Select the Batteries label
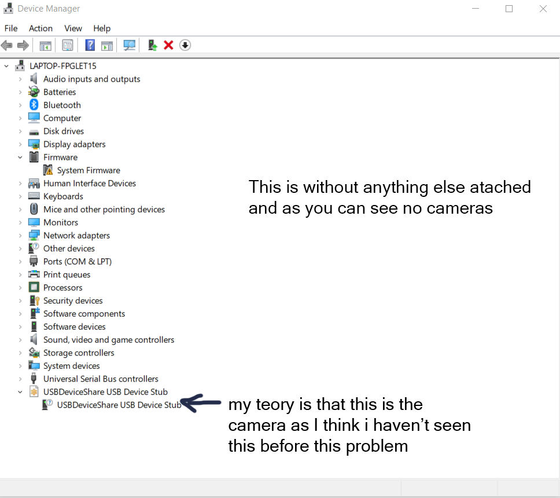Viewport: 560px width, 498px height. pyautogui.click(x=60, y=92)
